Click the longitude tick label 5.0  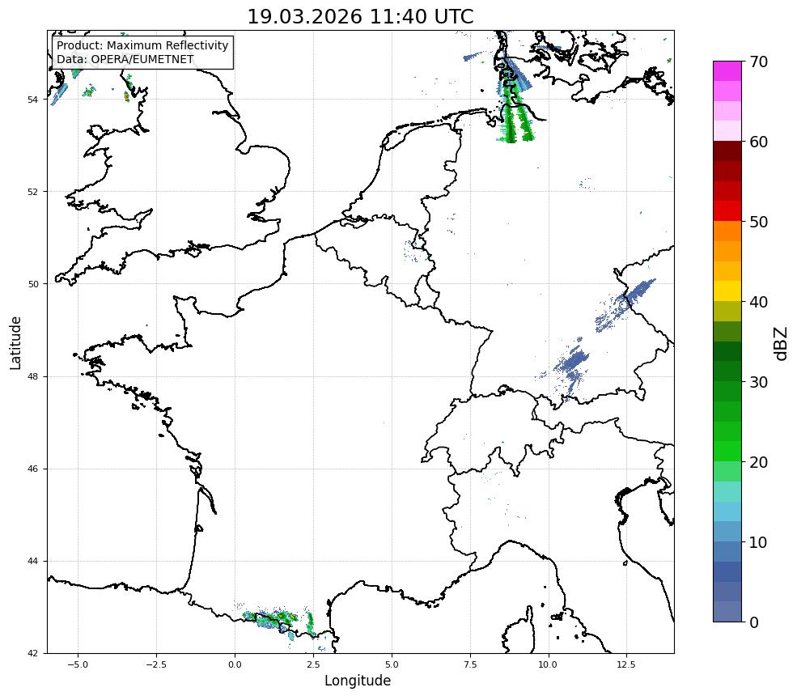[x=392, y=664]
